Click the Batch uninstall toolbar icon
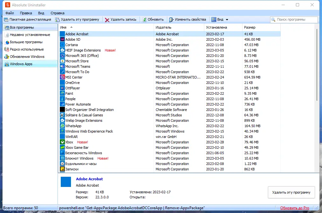The height and width of the screenshot is (213, 322). point(6,20)
